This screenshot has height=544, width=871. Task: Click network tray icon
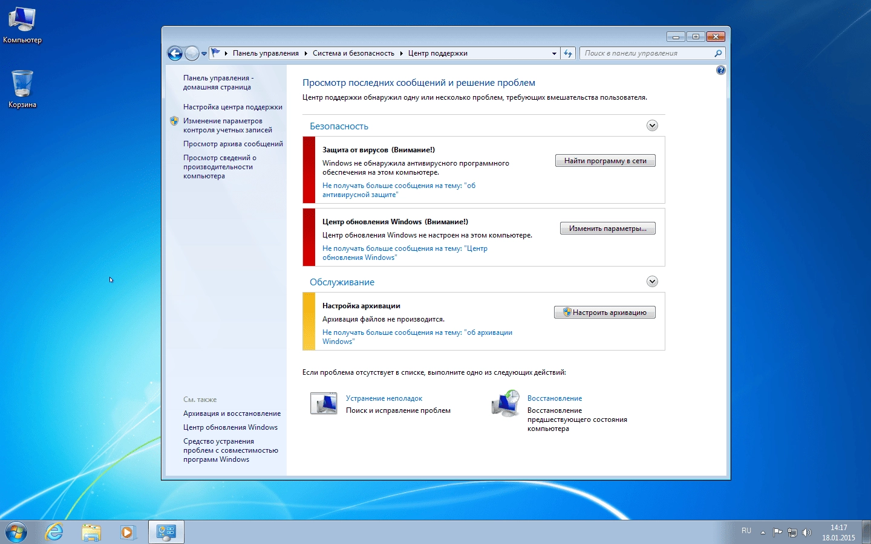792,533
